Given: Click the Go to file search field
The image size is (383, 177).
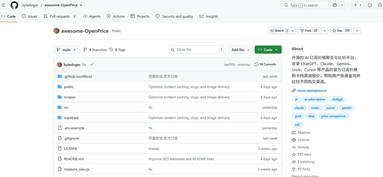Looking at the screenshot, I should coord(197,50).
